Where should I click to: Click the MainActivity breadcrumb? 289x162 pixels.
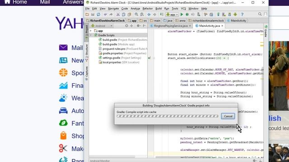point(237,21)
